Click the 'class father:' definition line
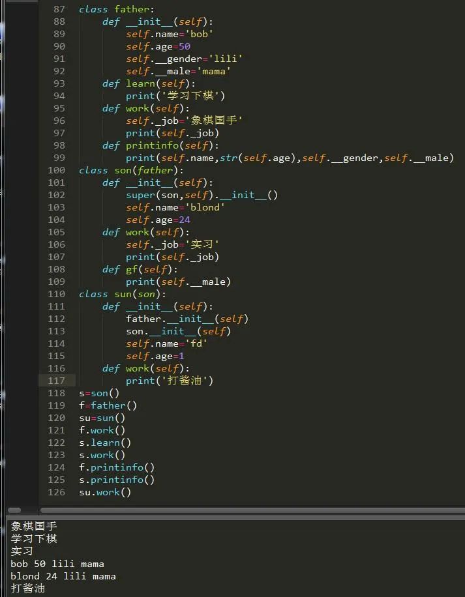The width and height of the screenshot is (465, 597). pos(117,9)
